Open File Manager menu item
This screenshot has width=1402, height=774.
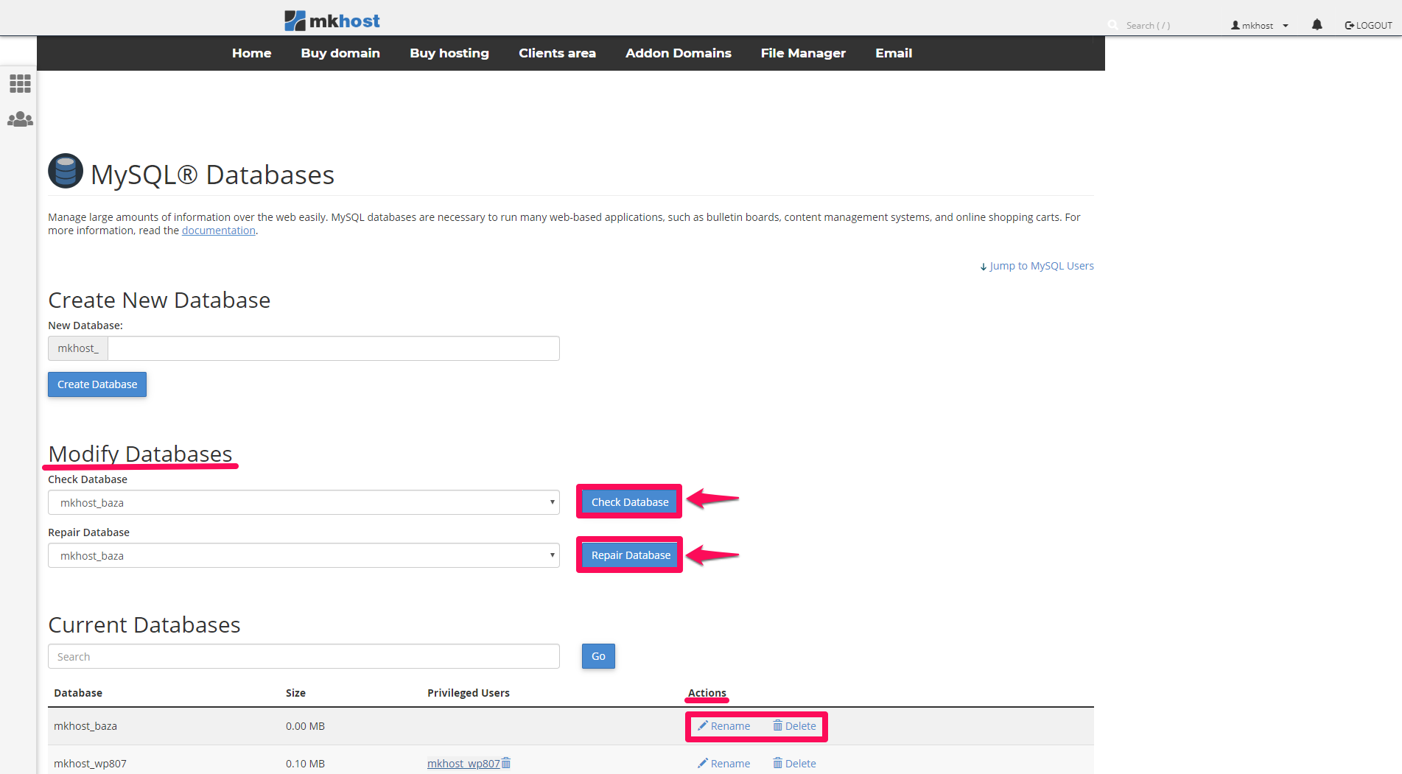pyautogui.click(x=803, y=53)
